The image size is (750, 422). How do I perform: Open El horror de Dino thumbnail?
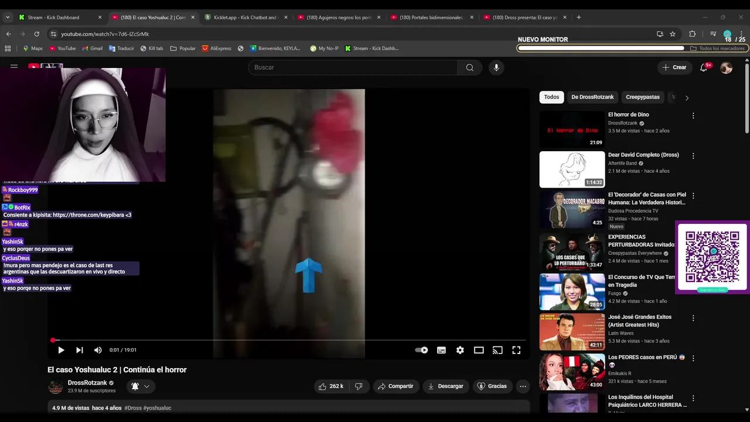click(572, 130)
